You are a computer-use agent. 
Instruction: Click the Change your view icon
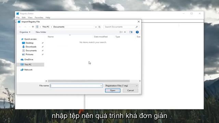coord(121,32)
